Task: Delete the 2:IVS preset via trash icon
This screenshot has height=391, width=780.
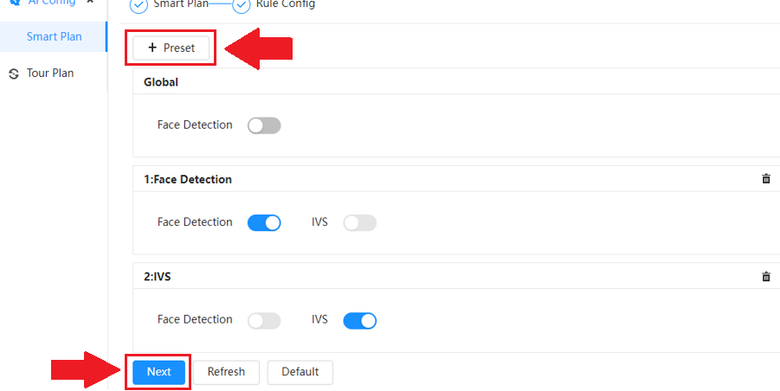Action: point(766,277)
